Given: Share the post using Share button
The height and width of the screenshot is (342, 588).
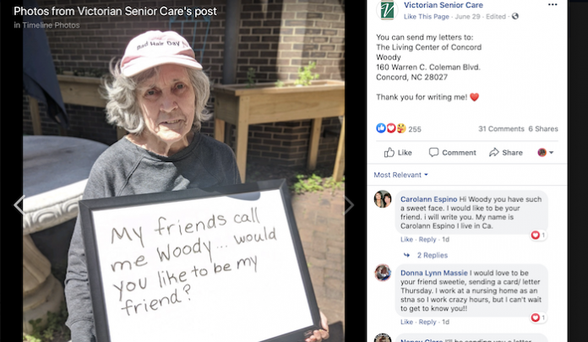Looking at the screenshot, I should tap(505, 152).
